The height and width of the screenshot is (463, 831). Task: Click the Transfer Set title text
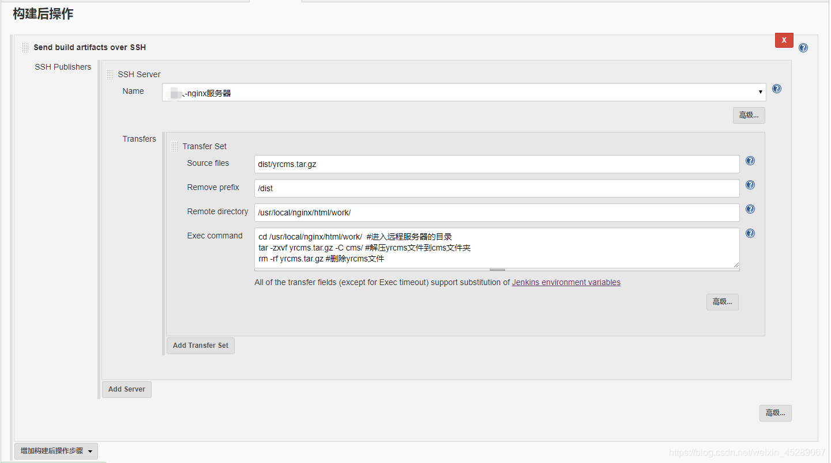click(x=205, y=146)
